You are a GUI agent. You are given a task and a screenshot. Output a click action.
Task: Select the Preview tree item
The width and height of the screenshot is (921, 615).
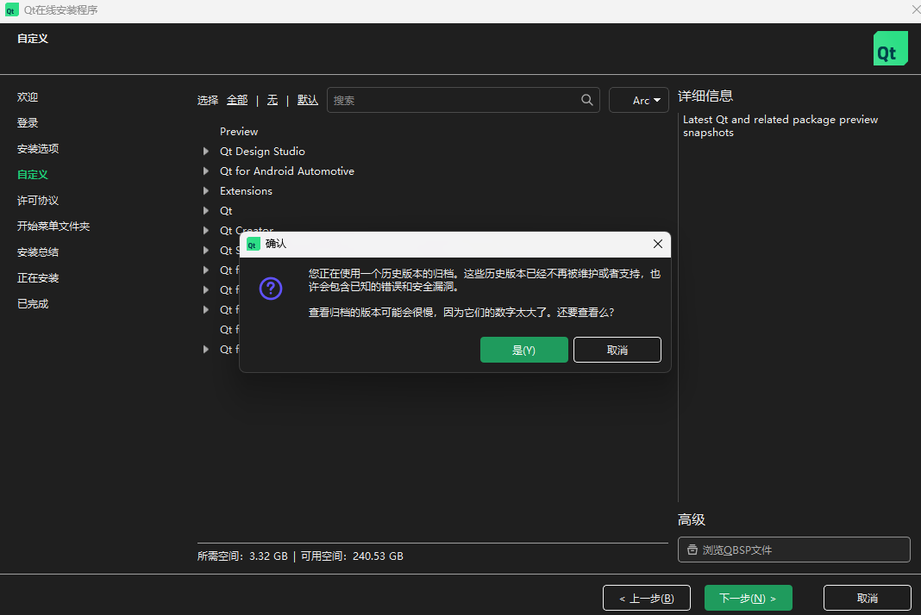(239, 132)
